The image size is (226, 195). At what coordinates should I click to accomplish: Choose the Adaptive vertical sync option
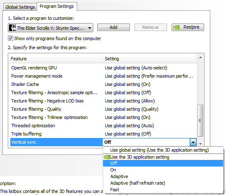coord(163,176)
